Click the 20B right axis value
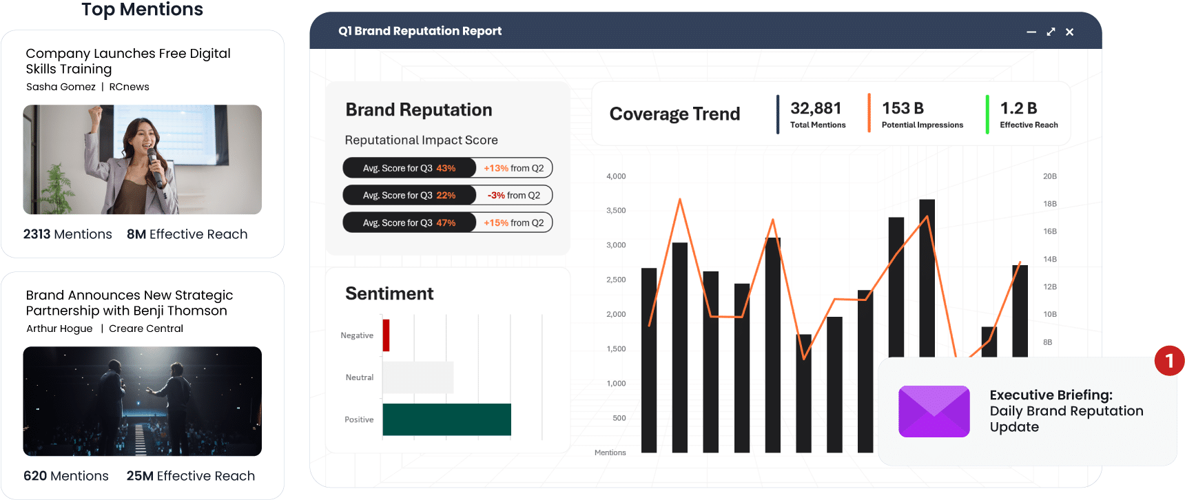Viewport: 1185px width, 500px height. click(1050, 176)
